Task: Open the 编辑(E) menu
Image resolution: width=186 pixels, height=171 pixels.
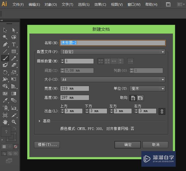Action: point(34,5)
